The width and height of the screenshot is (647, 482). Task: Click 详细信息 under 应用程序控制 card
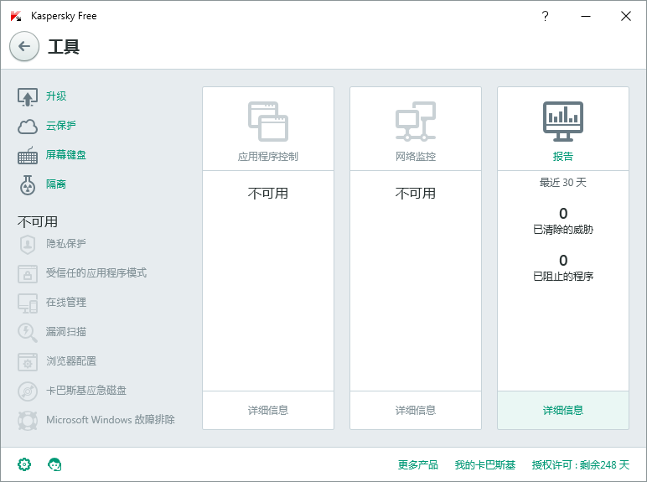click(268, 410)
